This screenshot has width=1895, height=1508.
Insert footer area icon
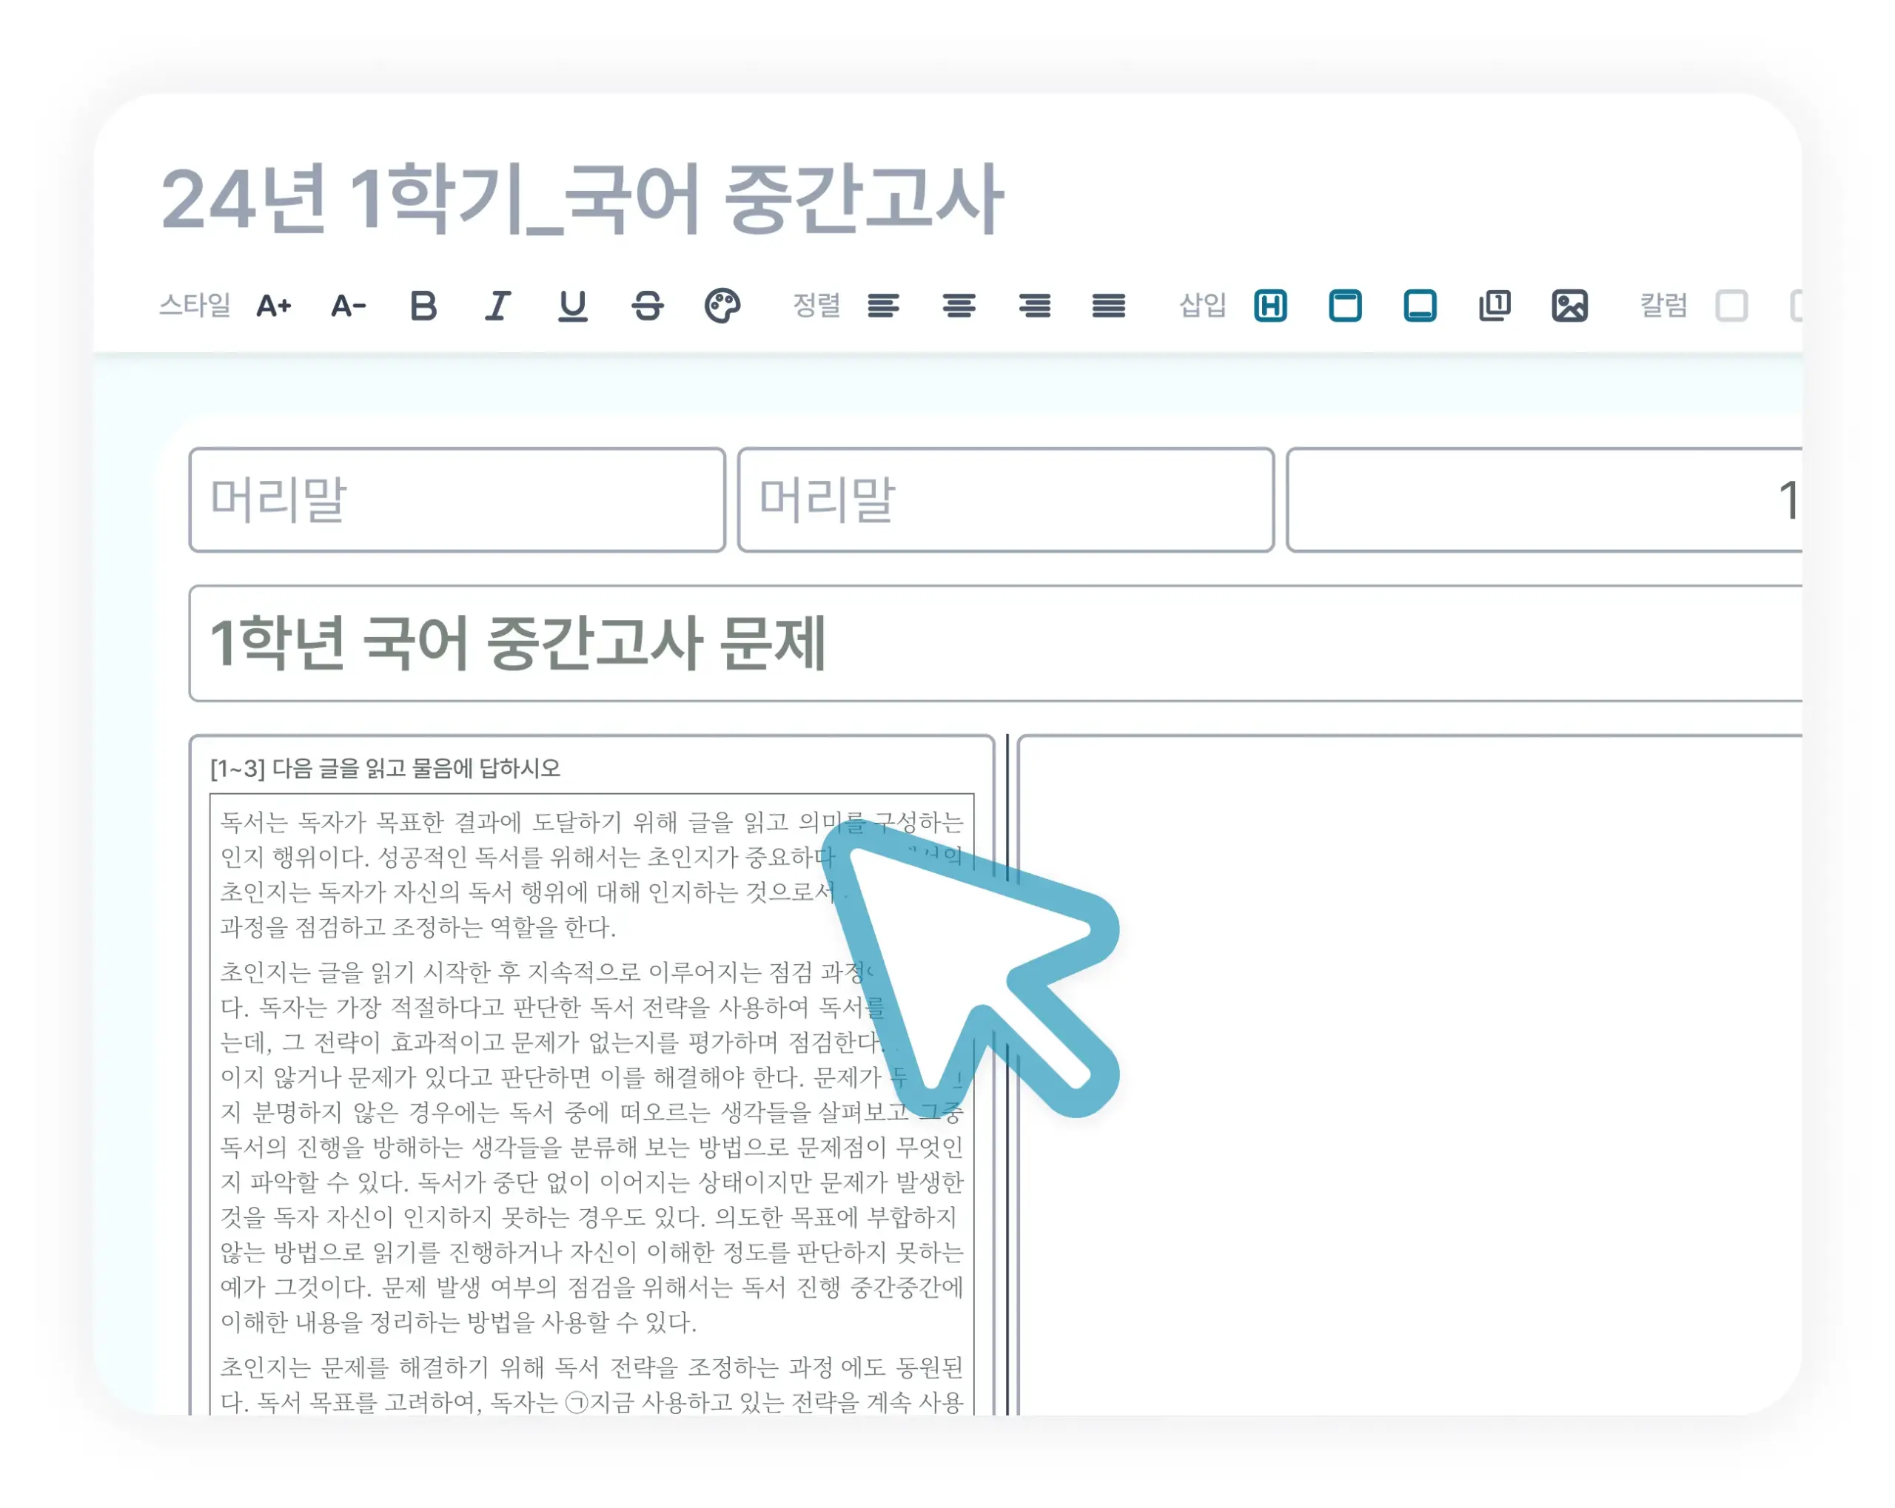1420,306
